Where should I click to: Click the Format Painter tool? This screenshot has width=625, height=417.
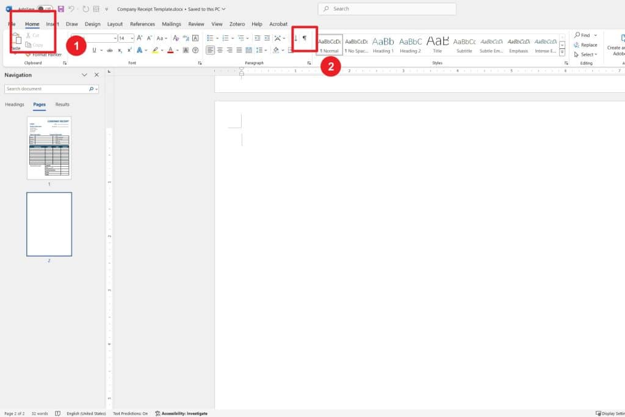point(46,54)
